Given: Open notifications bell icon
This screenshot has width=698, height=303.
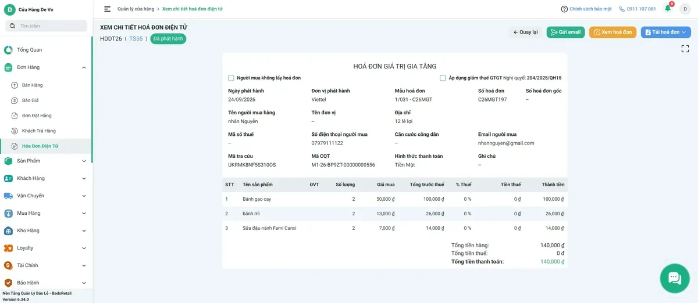Looking at the screenshot, I should pyautogui.click(x=668, y=8).
